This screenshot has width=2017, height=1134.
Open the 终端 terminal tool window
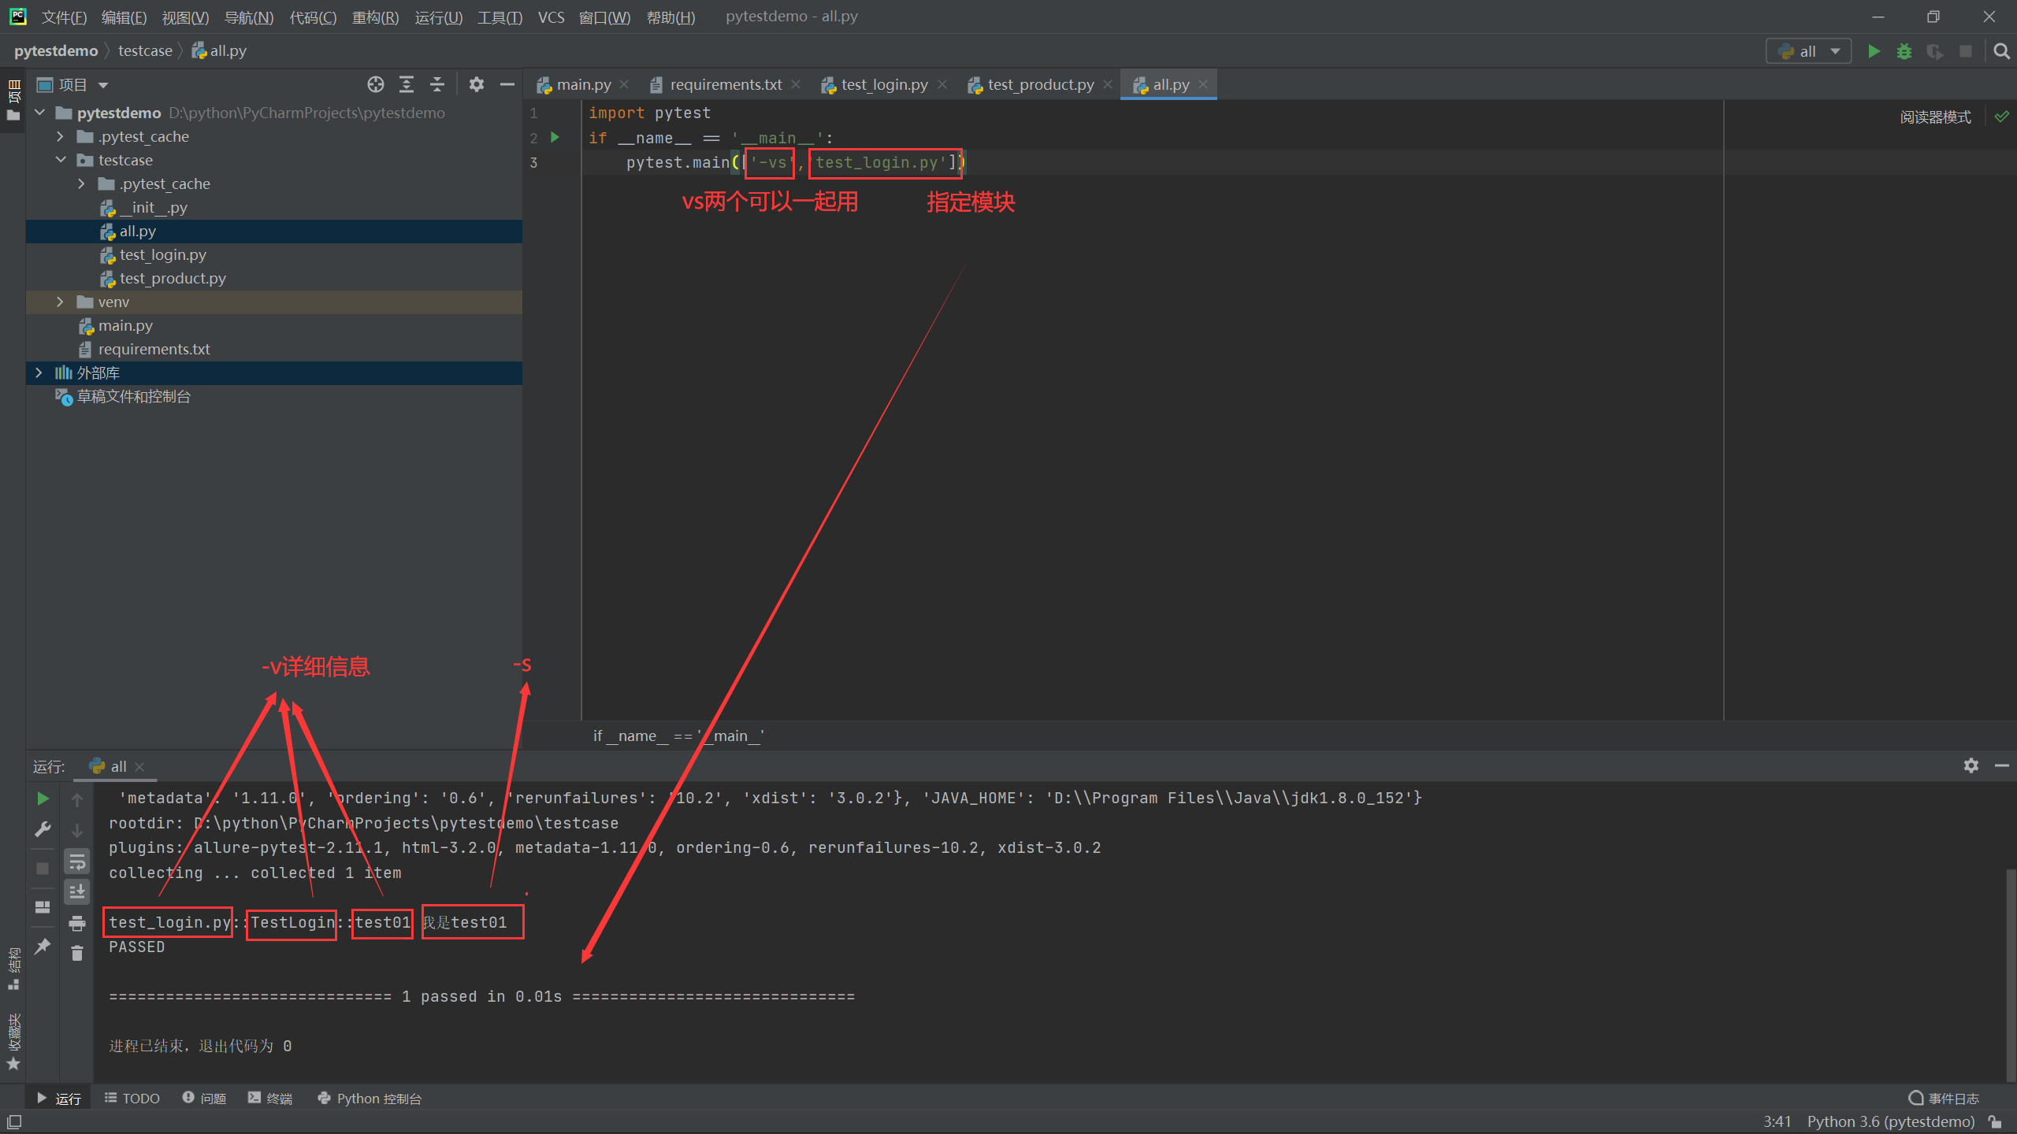tap(270, 1099)
